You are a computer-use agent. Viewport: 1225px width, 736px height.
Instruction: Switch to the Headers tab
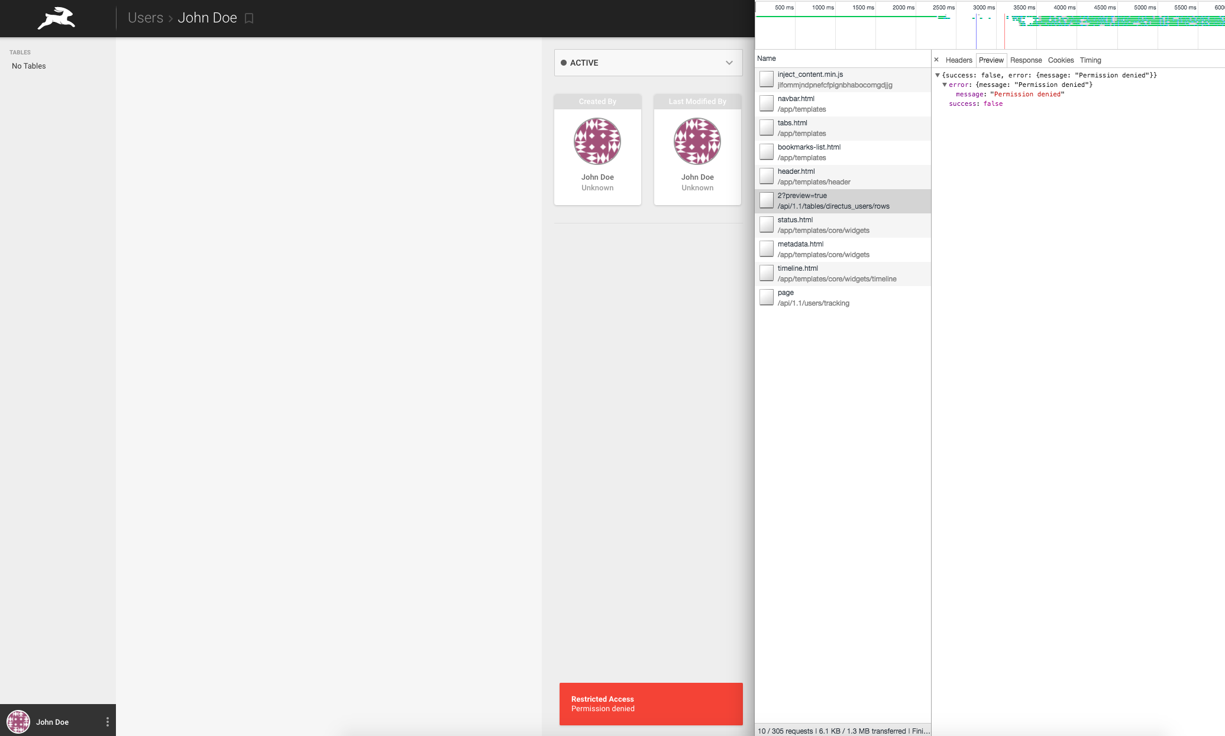click(x=959, y=60)
